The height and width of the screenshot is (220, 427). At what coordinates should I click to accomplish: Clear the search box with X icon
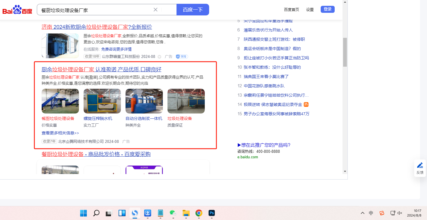[156, 10]
